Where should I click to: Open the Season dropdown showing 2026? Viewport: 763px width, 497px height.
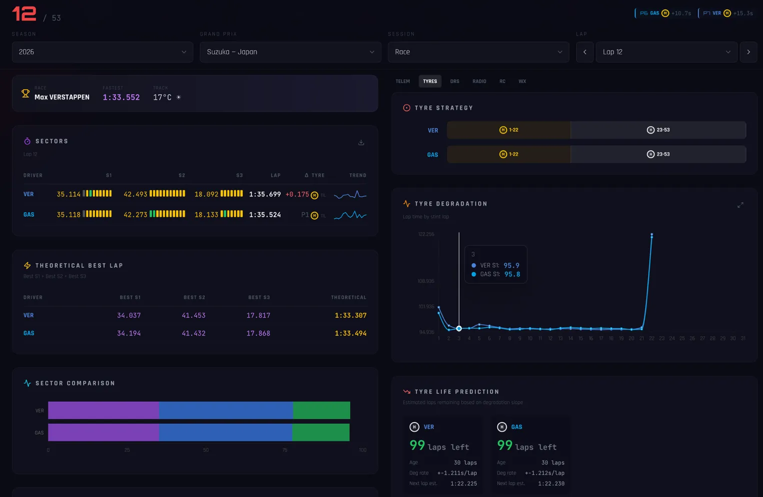[103, 52]
